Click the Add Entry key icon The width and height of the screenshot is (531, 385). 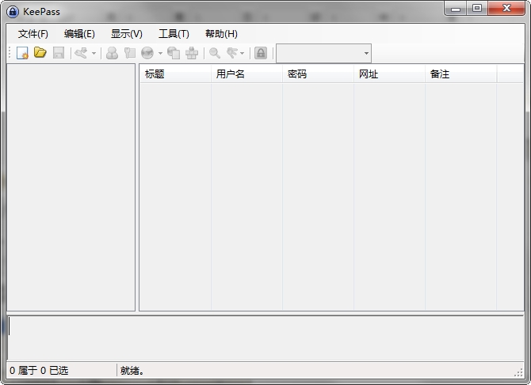(82, 53)
